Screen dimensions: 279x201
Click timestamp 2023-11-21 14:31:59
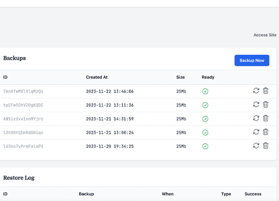tap(110, 119)
